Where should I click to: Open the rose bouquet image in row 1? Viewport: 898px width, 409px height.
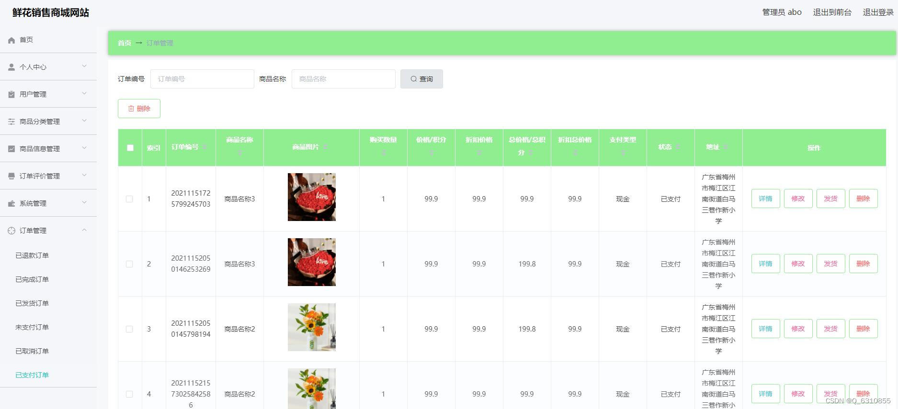tap(312, 197)
